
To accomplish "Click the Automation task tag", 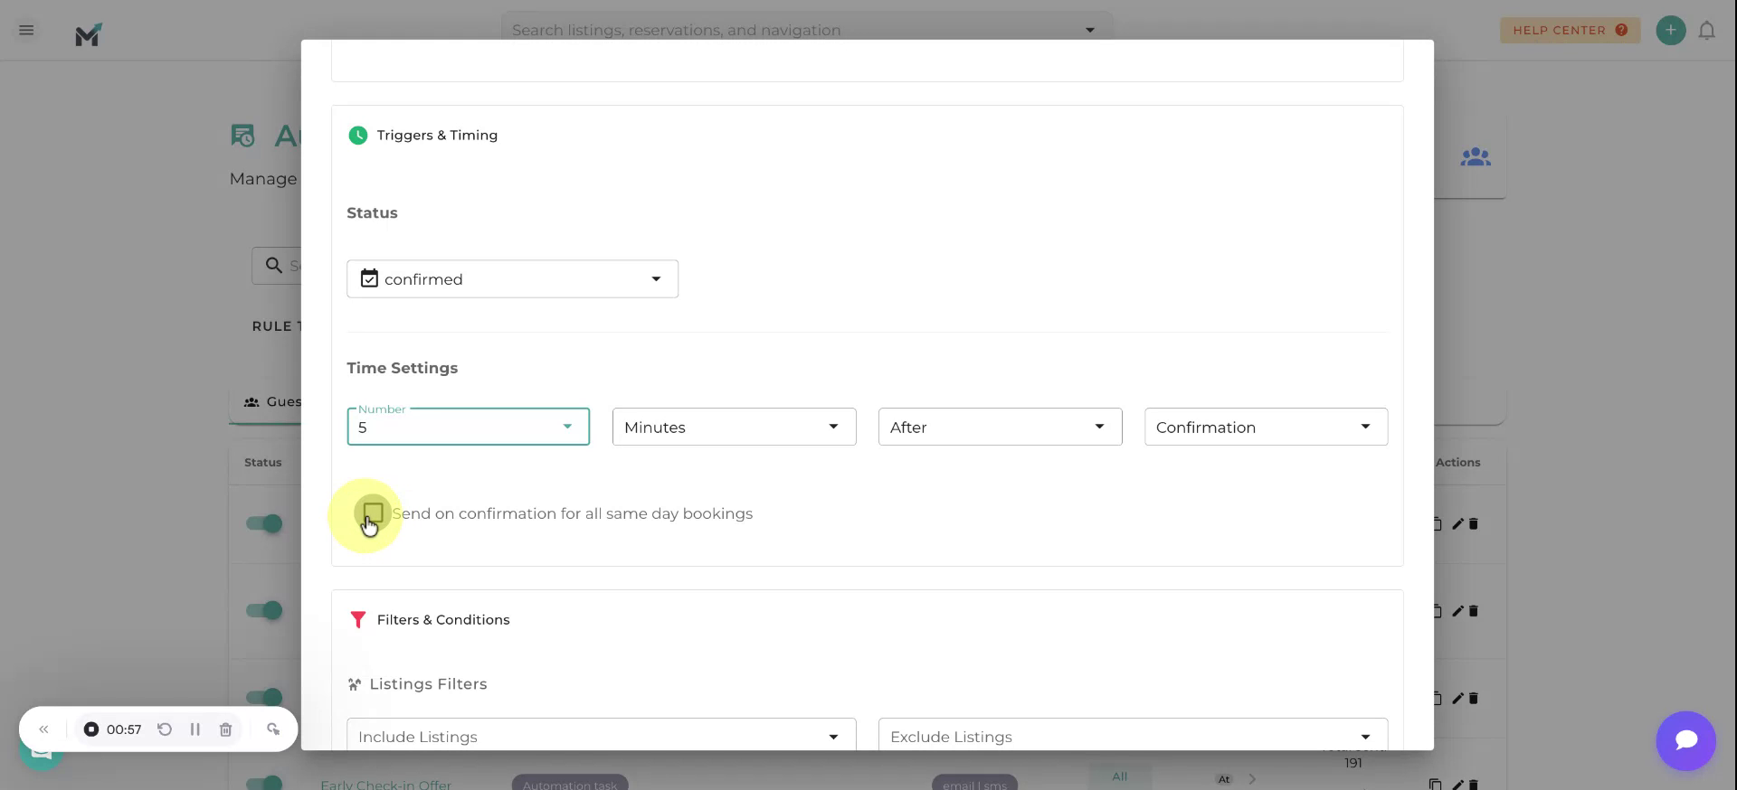I will tap(570, 784).
